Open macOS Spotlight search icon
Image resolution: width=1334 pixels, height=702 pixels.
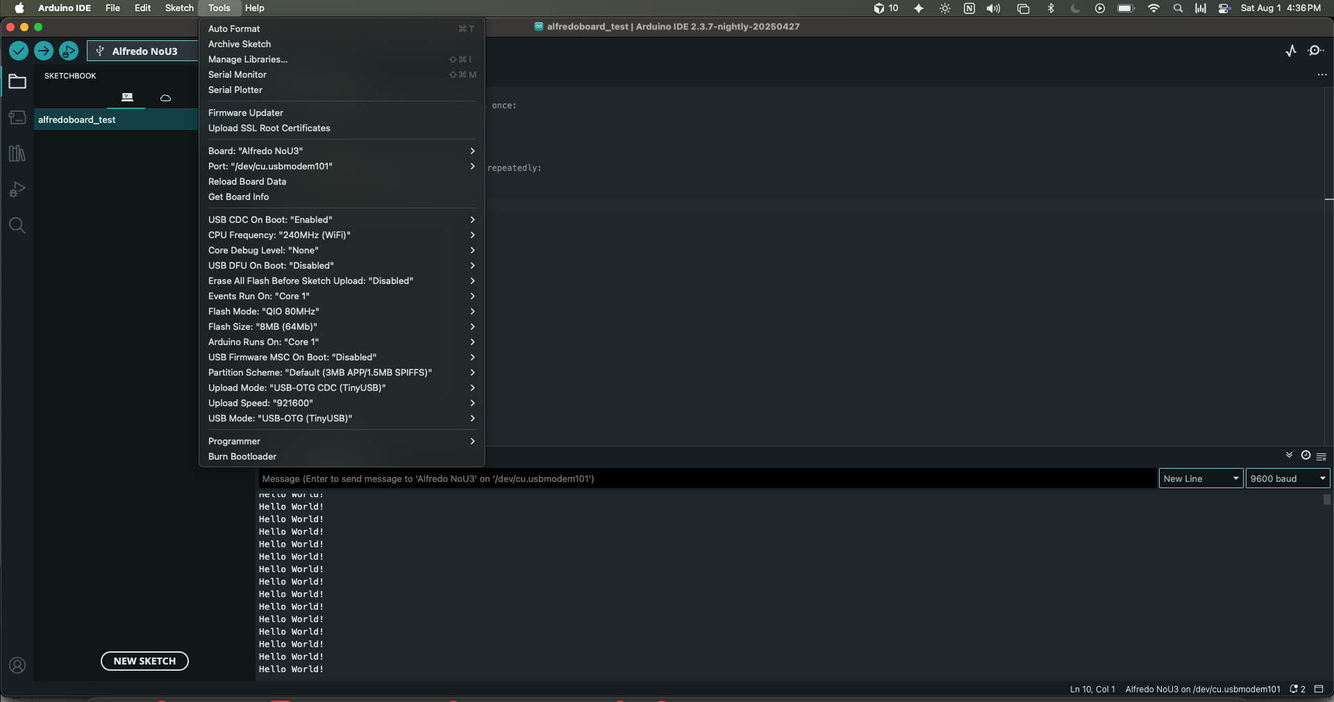[1178, 8]
